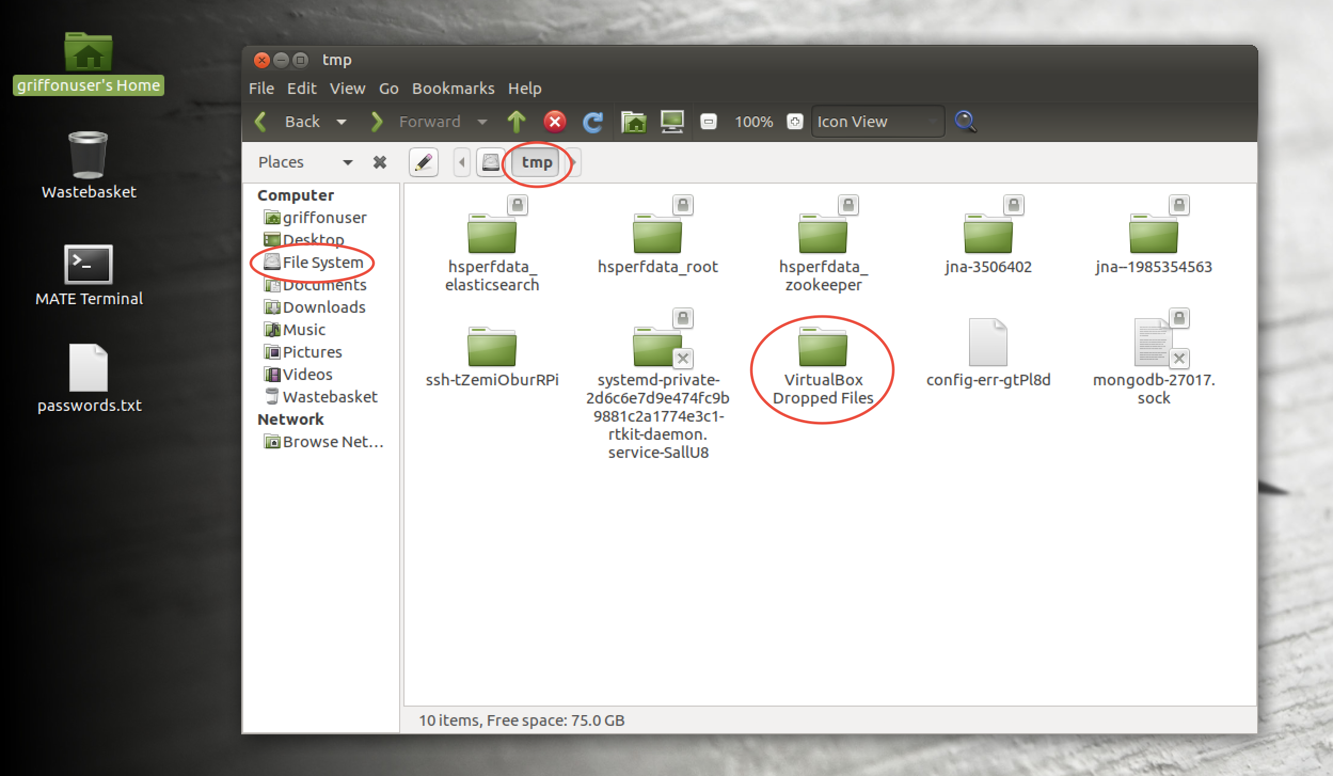Toggle the pencil location text-entry button

pyautogui.click(x=424, y=162)
